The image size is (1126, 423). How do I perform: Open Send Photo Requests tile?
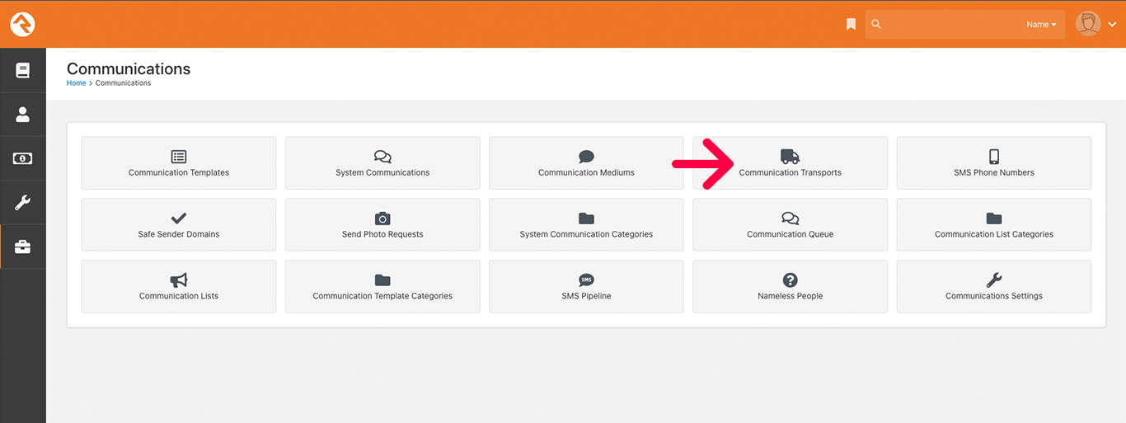pyautogui.click(x=382, y=225)
